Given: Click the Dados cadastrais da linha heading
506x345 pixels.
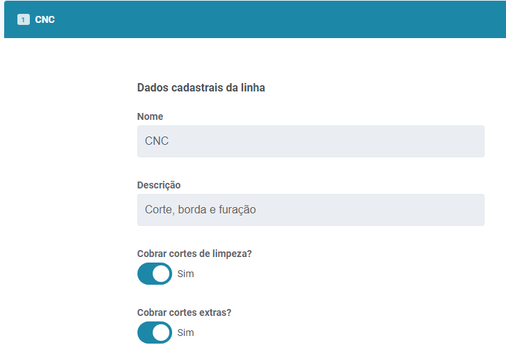Looking at the screenshot, I should coord(201,88).
